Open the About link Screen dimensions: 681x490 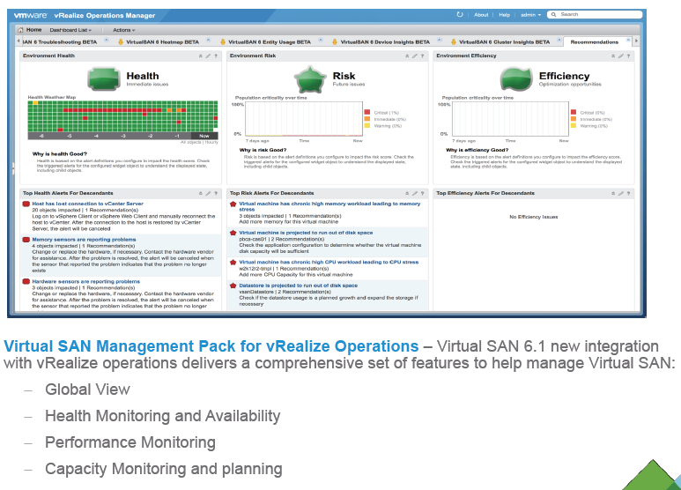tap(481, 15)
